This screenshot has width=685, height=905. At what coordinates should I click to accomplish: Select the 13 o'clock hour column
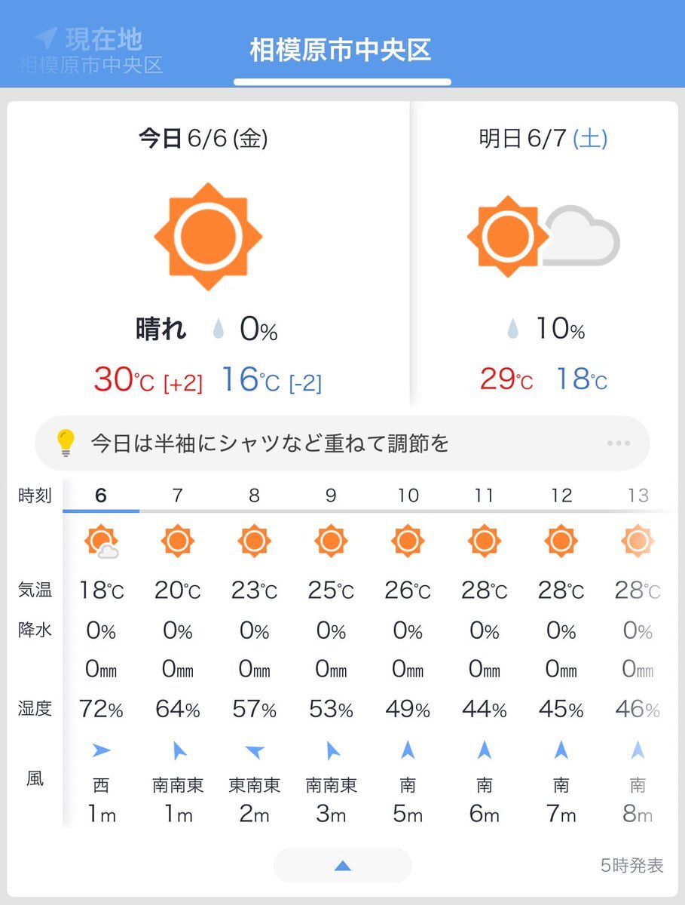(x=638, y=653)
